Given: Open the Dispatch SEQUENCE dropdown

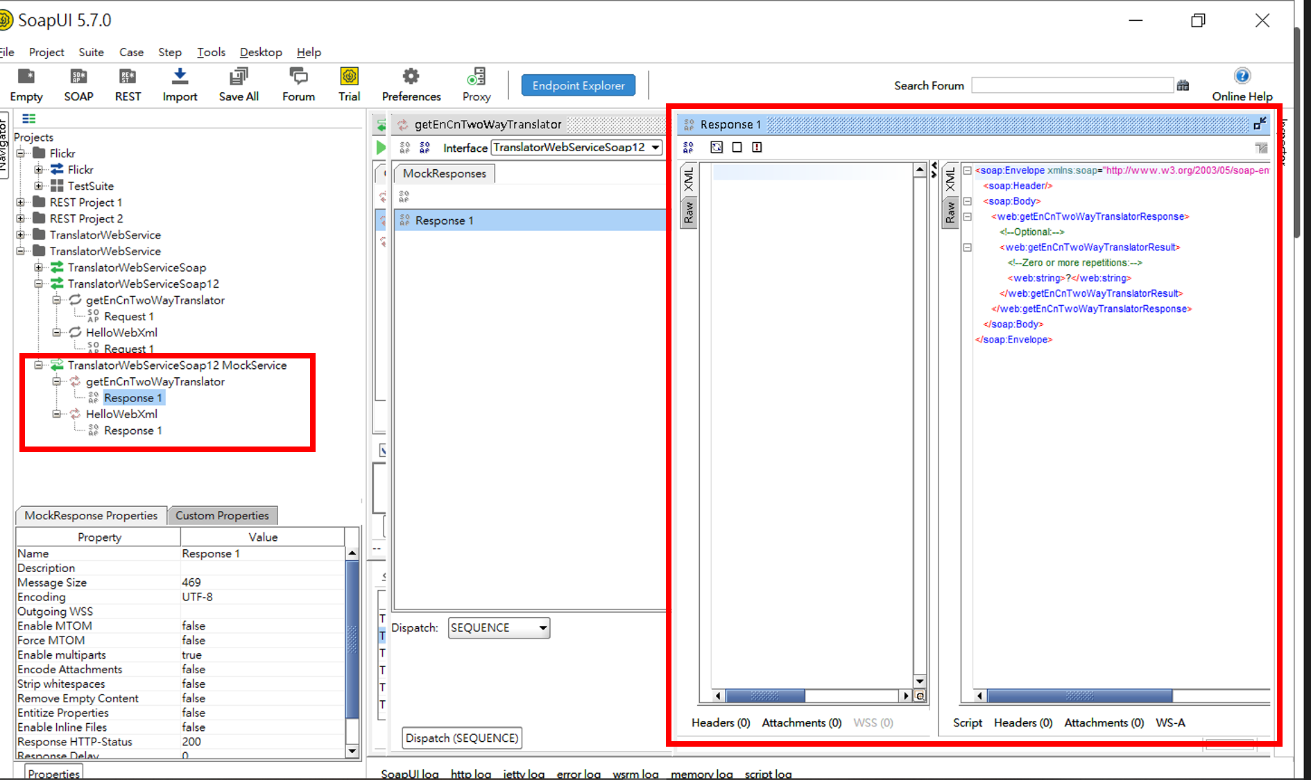Looking at the screenshot, I should click(499, 628).
